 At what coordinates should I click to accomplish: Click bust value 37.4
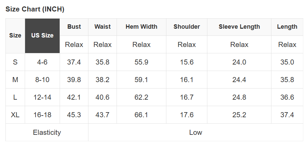point(74,62)
